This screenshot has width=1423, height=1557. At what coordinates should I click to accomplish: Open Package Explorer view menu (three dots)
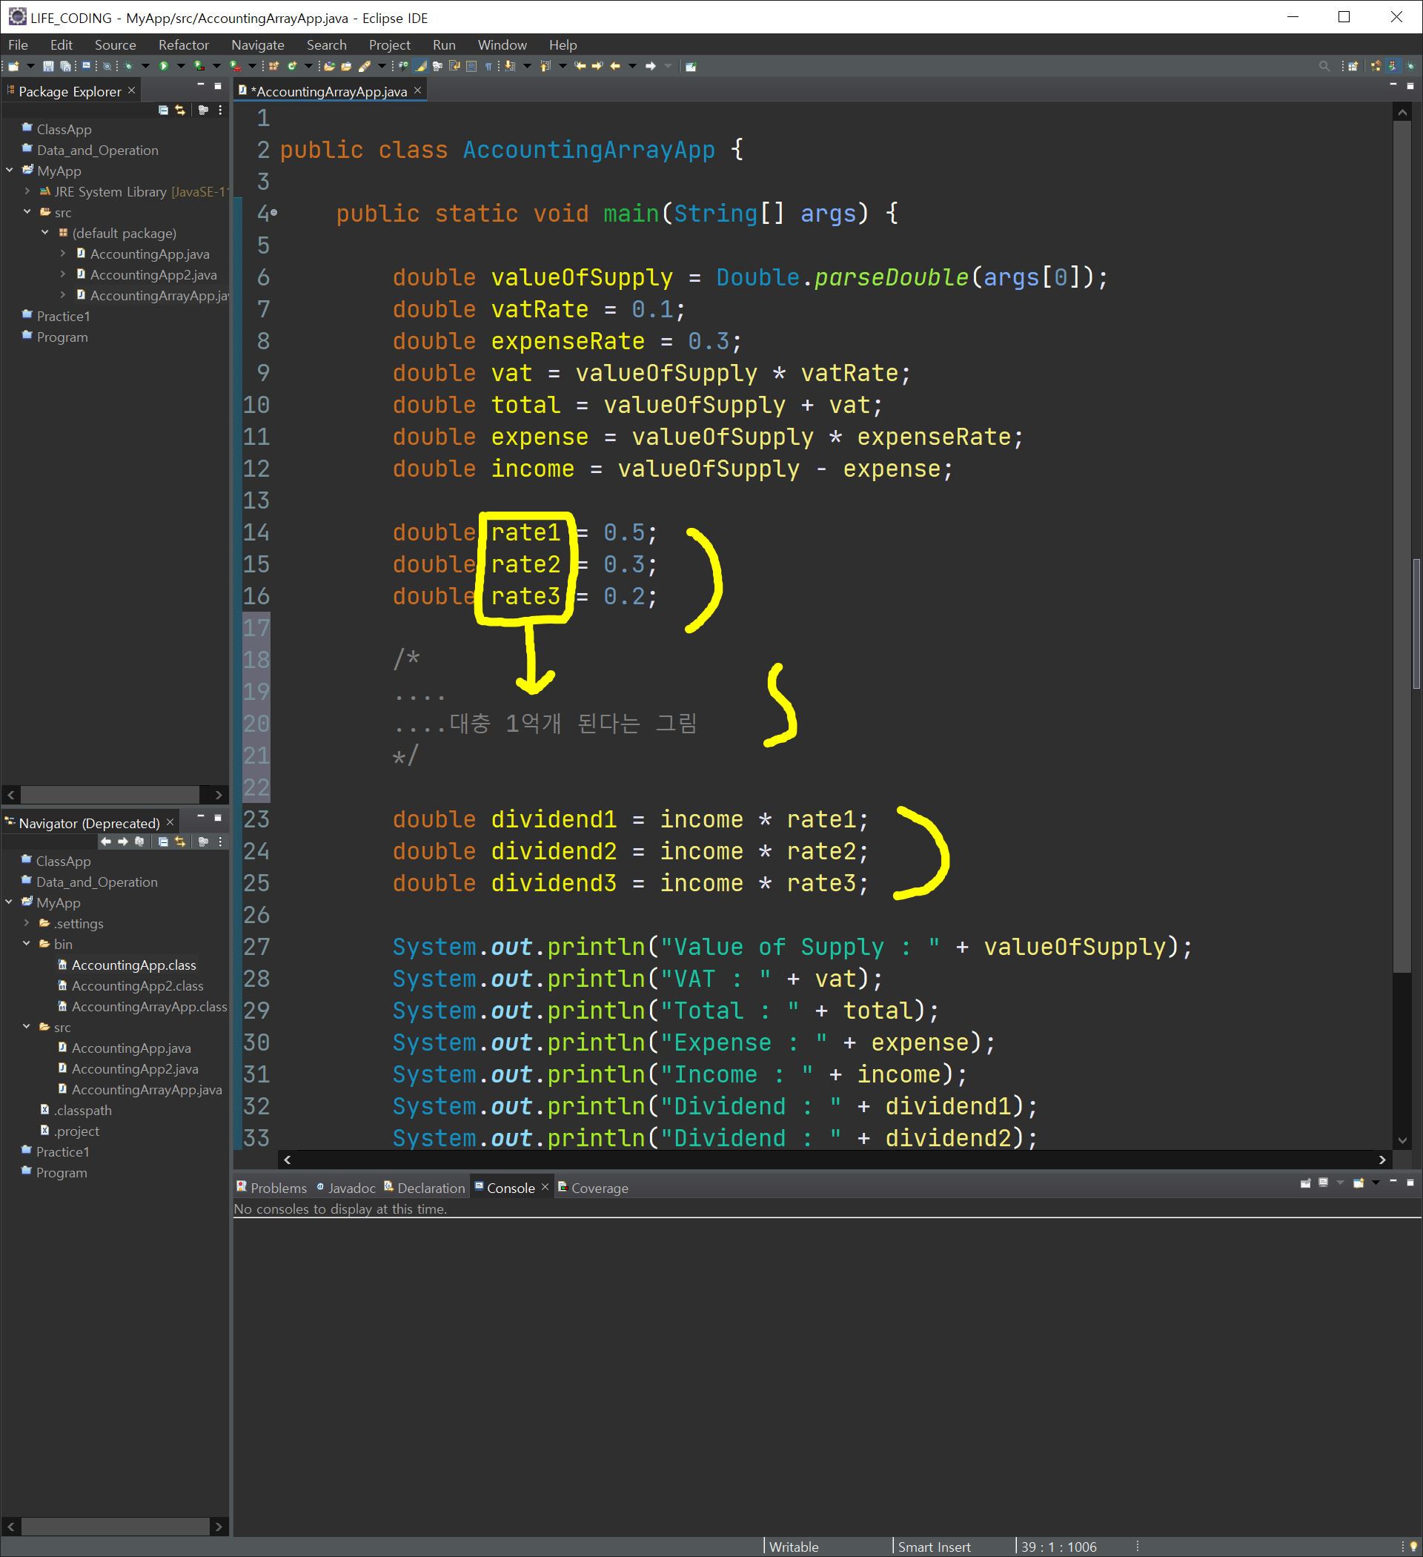(x=221, y=110)
